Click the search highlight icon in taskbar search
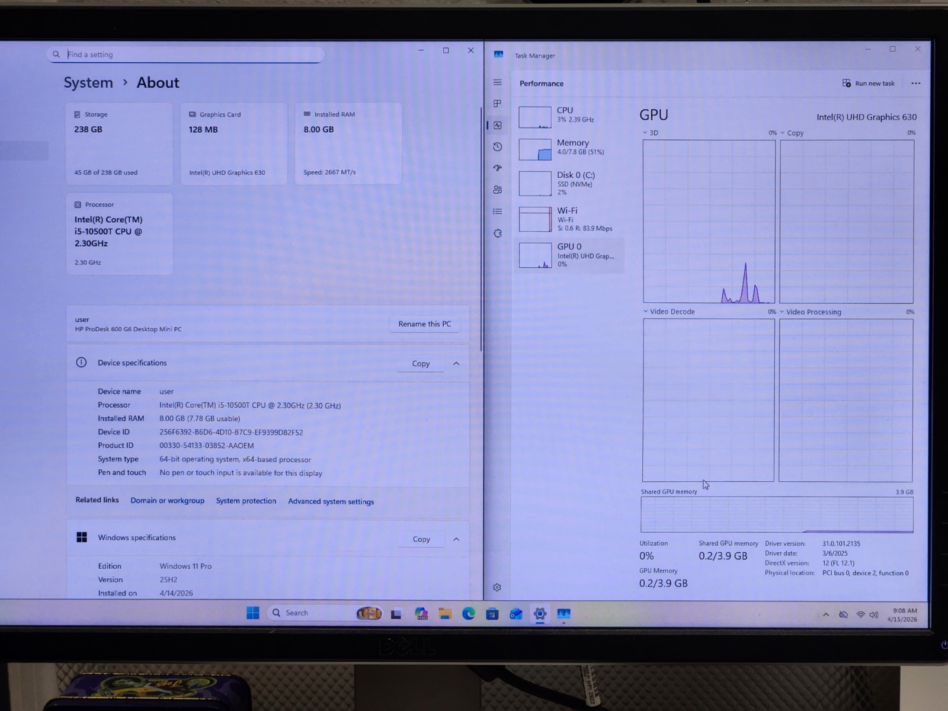The height and width of the screenshot is (711, 948). click(369, 613)
